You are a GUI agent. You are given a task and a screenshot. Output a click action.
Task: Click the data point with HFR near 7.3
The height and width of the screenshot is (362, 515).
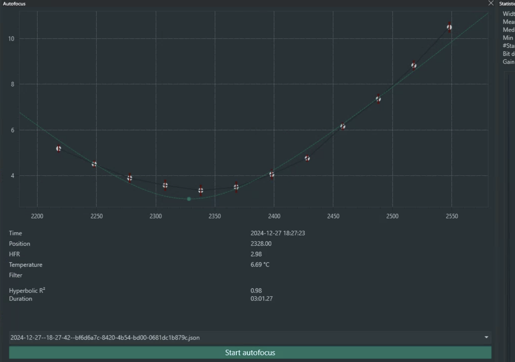[x=378, y=99]
